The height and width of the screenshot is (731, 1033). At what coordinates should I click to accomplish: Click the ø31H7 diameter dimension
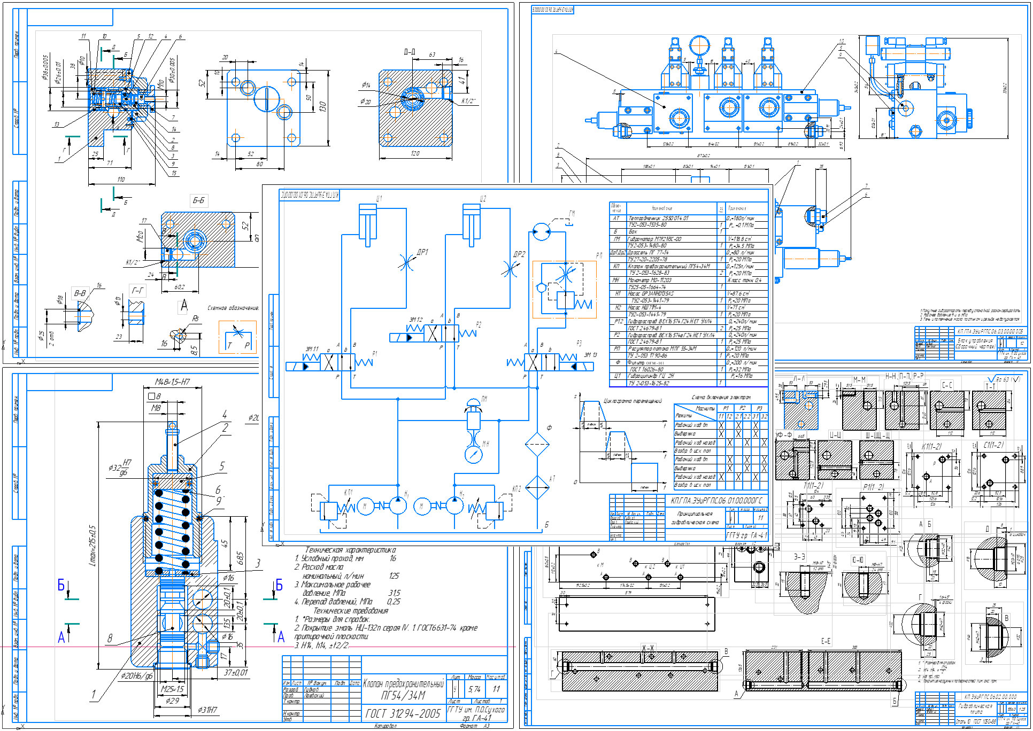click(207, 710)
